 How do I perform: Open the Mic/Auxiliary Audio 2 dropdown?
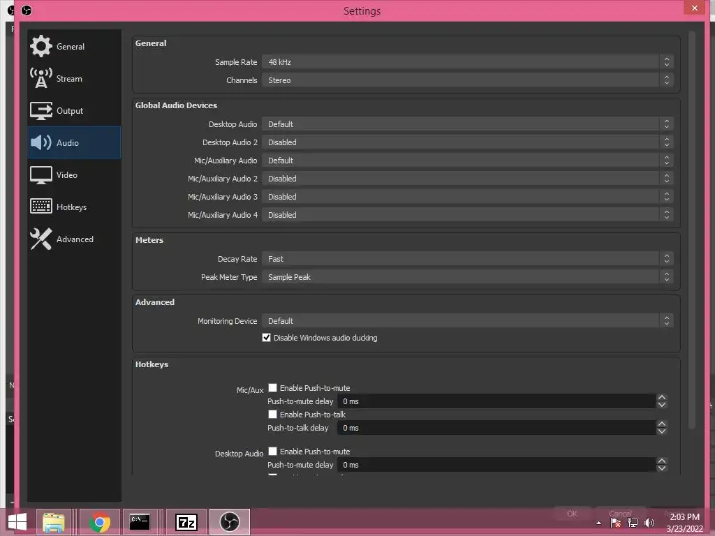(x=467, y=179)
